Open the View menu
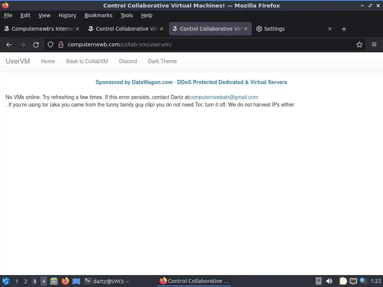The image size is (383, 287). 44,15
